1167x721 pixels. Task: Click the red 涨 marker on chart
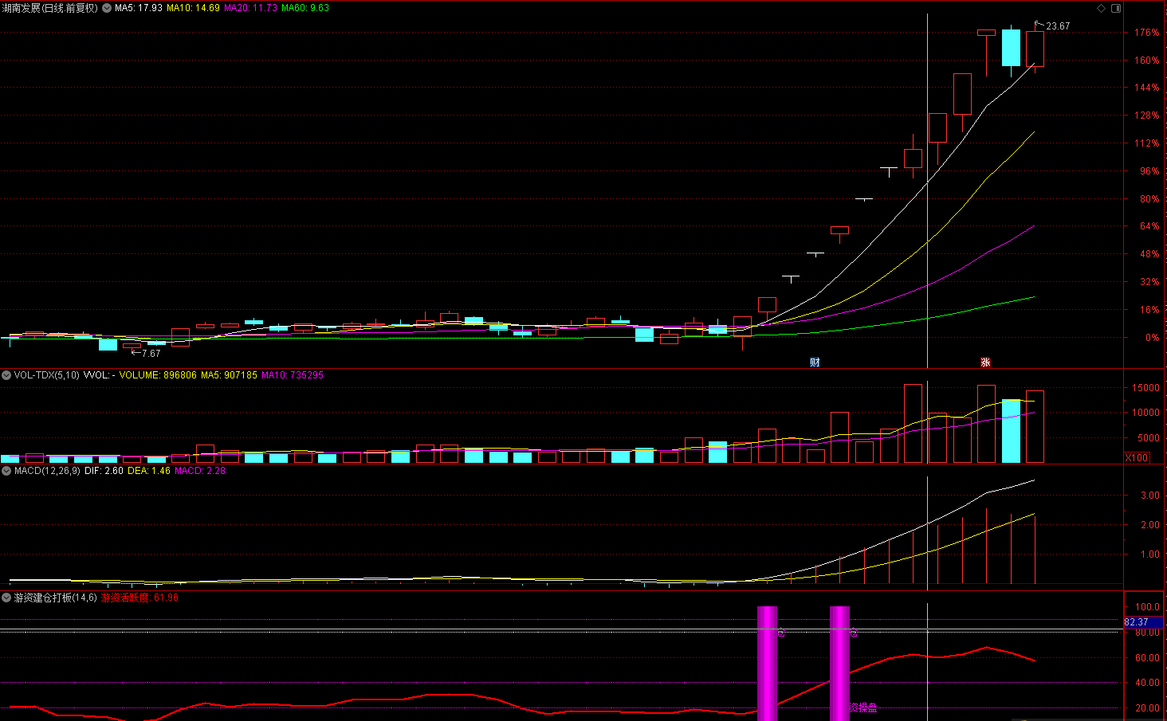pos(985,362)
